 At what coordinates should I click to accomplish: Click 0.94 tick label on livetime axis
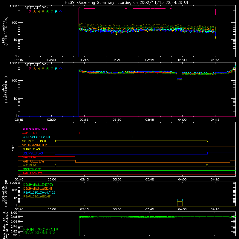(14, 226)
